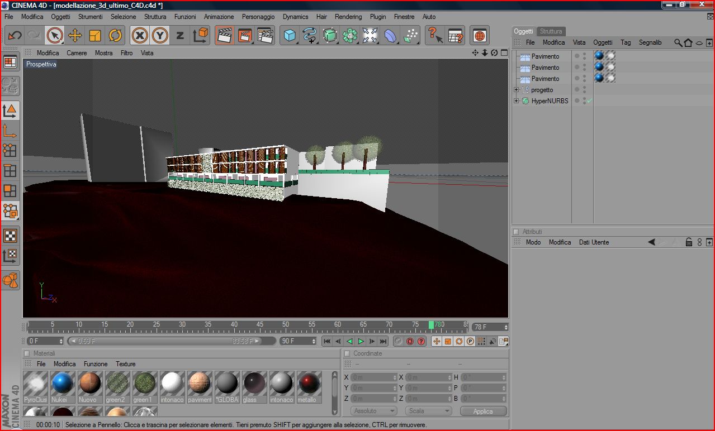Select the Live Selection arrow tool
This screenshot has width=715, height=431.
[x=55, y=36]
